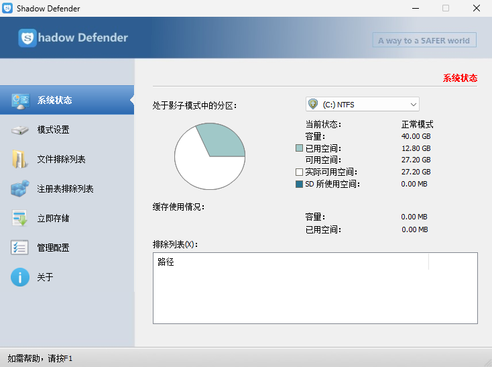The image size is (492, 367).
Task: Click the 已用空间 teal color swatch
Action: pyautogui.click(x=299, y=148)
